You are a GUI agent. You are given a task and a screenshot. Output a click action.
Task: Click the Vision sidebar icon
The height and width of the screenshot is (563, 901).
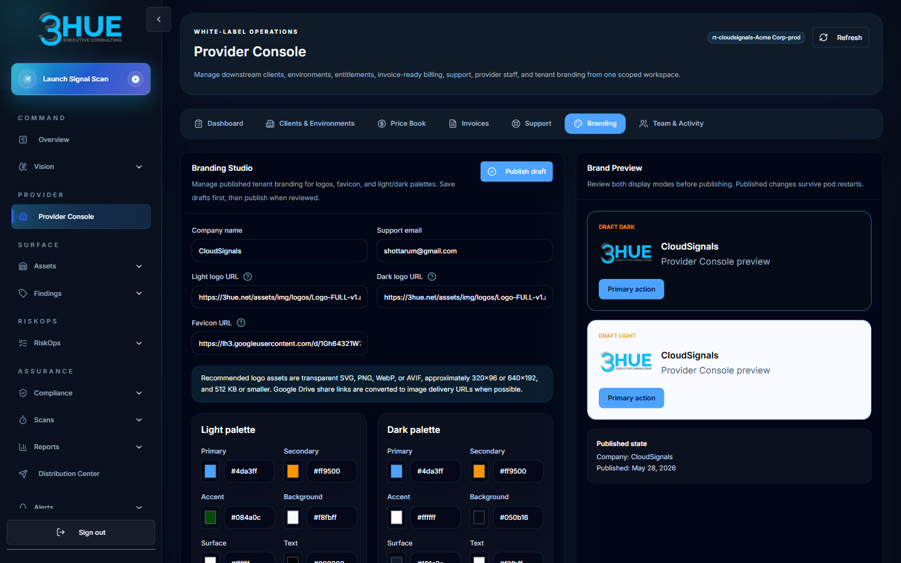23,166
